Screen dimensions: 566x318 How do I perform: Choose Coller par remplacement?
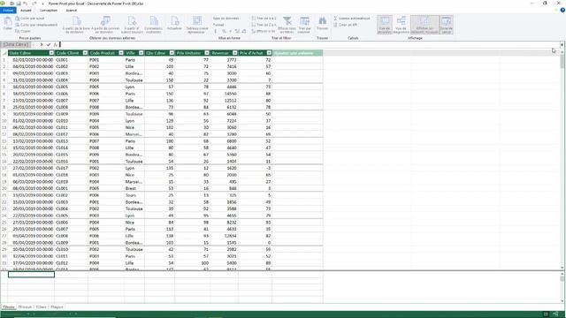point(36,25)
